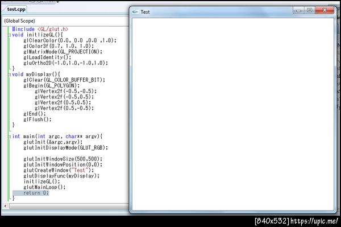Click the editor's horizontal scrollbar track
Image resolution: width=341 pixels, height=227 pixels.
(69, 206)
